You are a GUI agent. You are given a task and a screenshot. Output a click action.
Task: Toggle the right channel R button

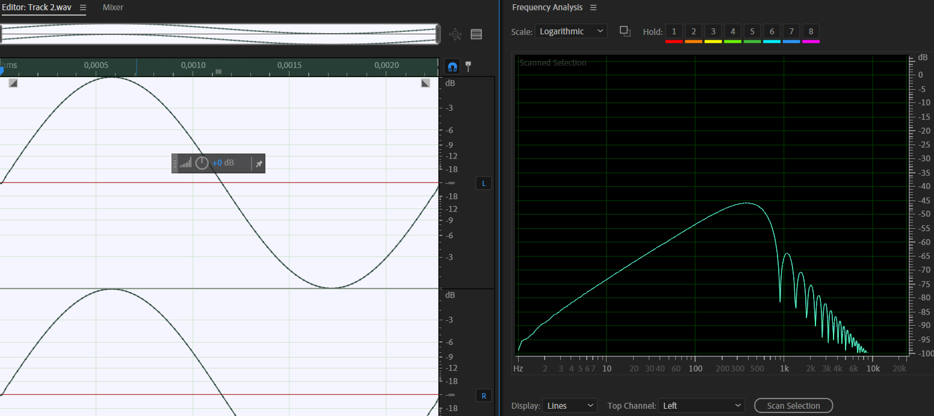(483, 396)
